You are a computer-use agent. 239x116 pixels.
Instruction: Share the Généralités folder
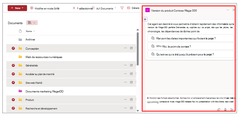[131, 65]
